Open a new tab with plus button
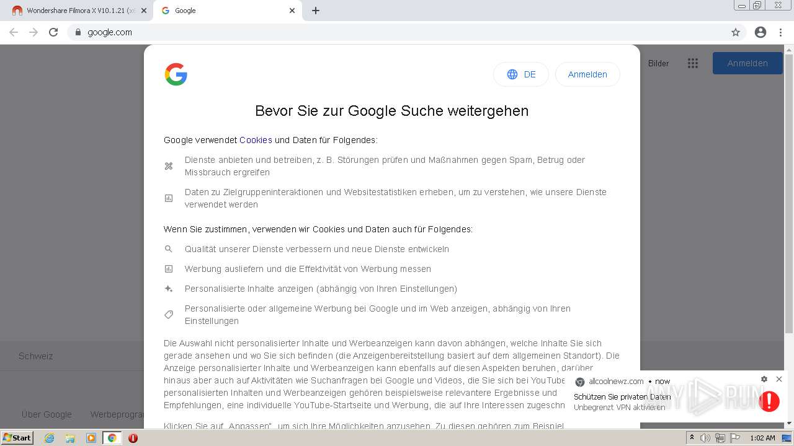Viewport: 794px width, 446px height. [x=315, y=11]
